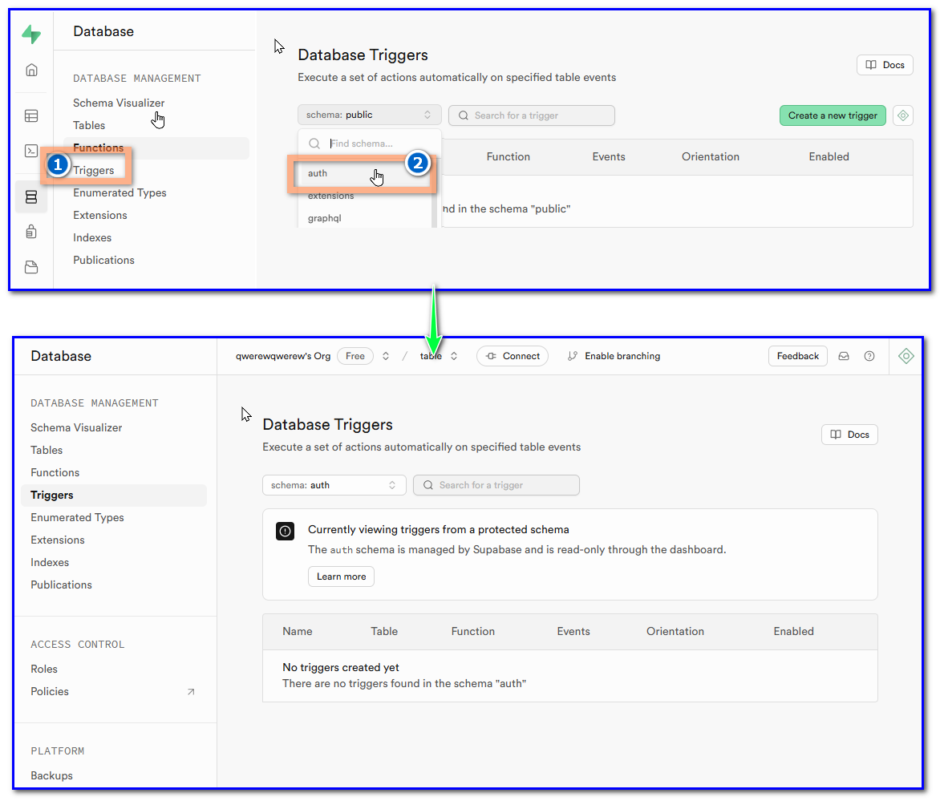
Task: Click the Supabase logo icon
Action: point(31,34)
